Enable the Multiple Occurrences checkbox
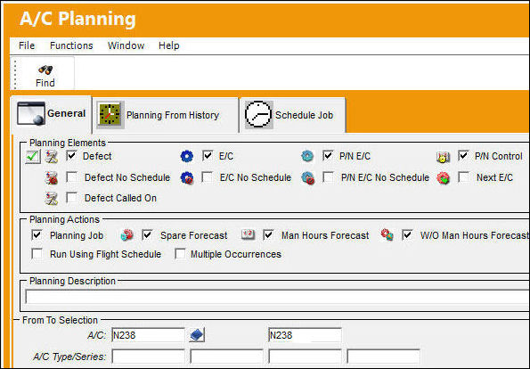This screenshot has width=530, height=369. pyautogui.click(x=180, y=254)
